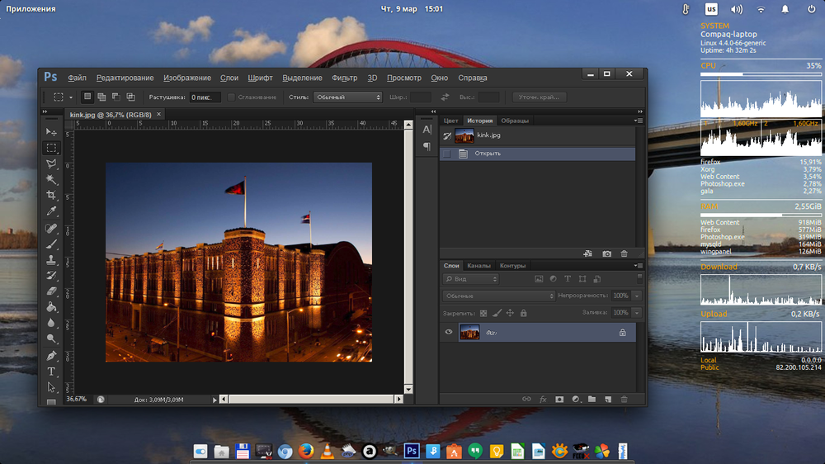Select the Eyedropper tool
825x464 pixels.
(x=51, y=211)
